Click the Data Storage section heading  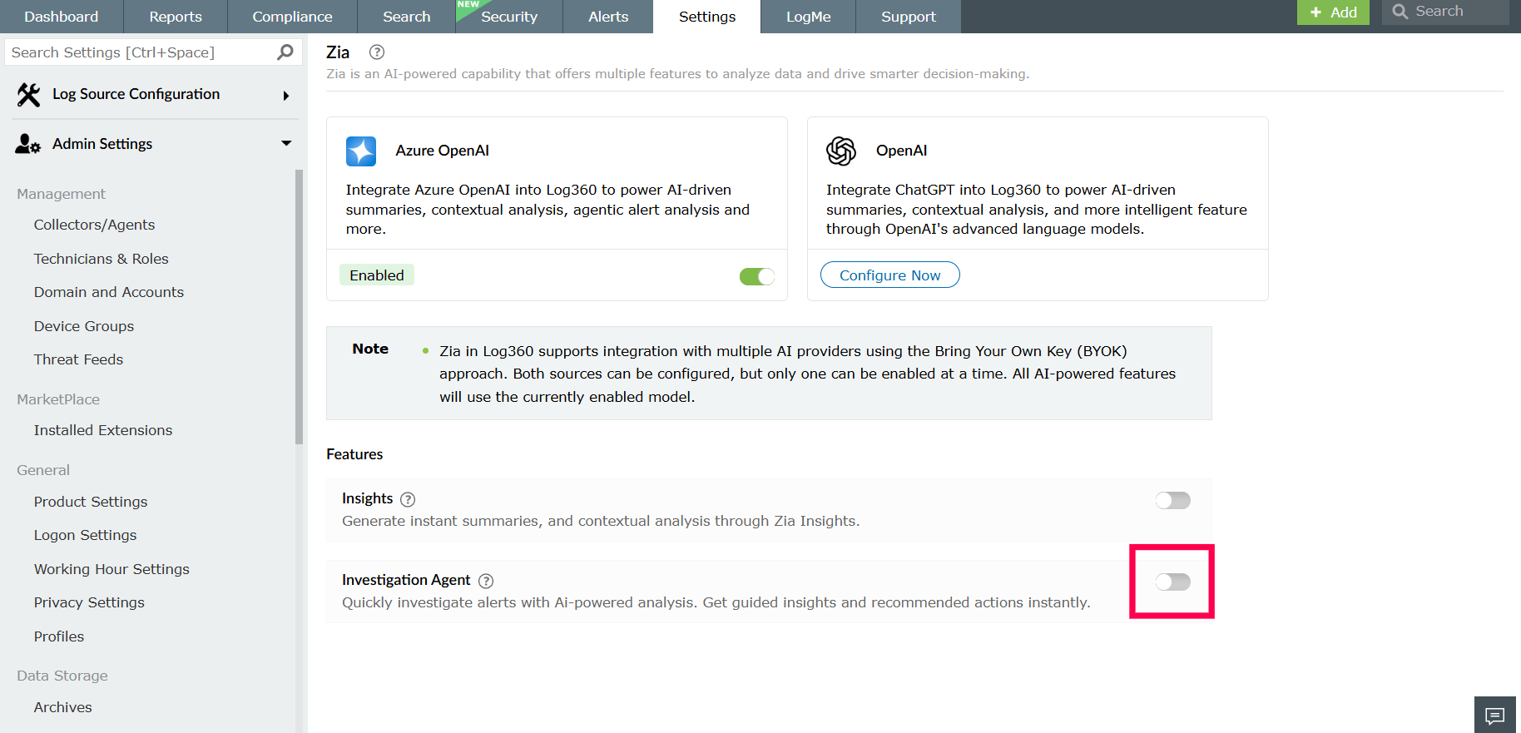pyautogui.click(x=62, y=676)
